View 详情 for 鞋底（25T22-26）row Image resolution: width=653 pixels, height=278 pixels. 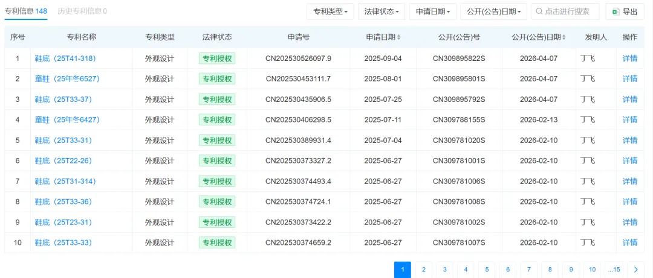pos(629,161)
